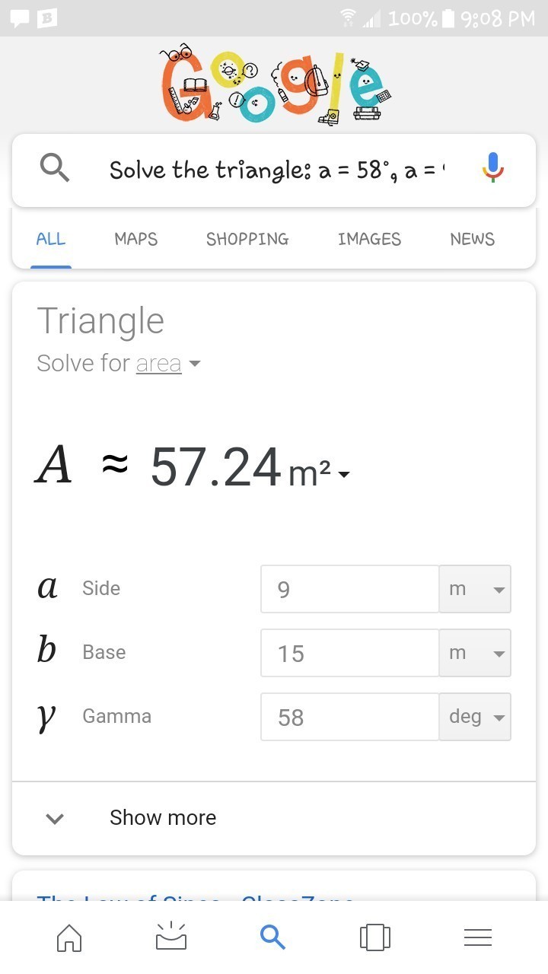
Task: Tap the blue search icon in bottom bar
Action: click(272, 937)
